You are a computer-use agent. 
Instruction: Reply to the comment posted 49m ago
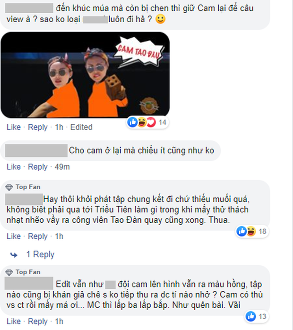(x=38, y=167)
